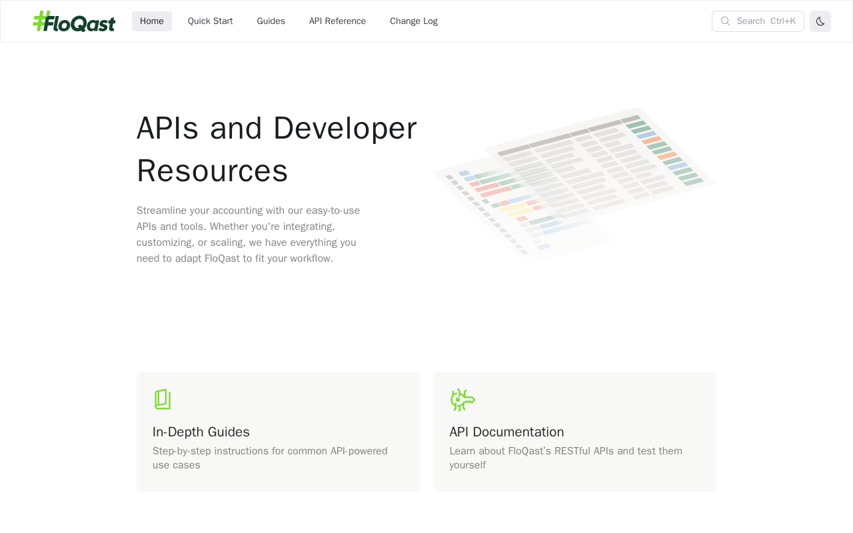
Task: Click the Streamline your accounting paragraph
Action: coord(248,234)
